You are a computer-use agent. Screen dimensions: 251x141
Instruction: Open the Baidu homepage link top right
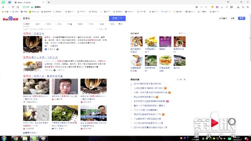tap(223, 18)
